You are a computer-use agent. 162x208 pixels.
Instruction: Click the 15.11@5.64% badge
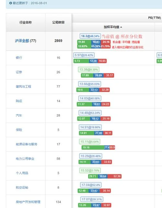pyautogui.click(x=89, y=142)
